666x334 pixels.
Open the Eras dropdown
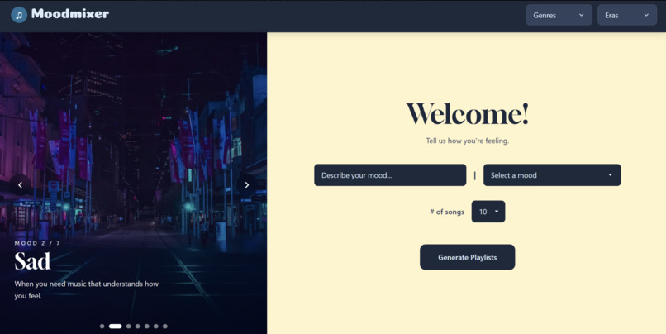627,15
